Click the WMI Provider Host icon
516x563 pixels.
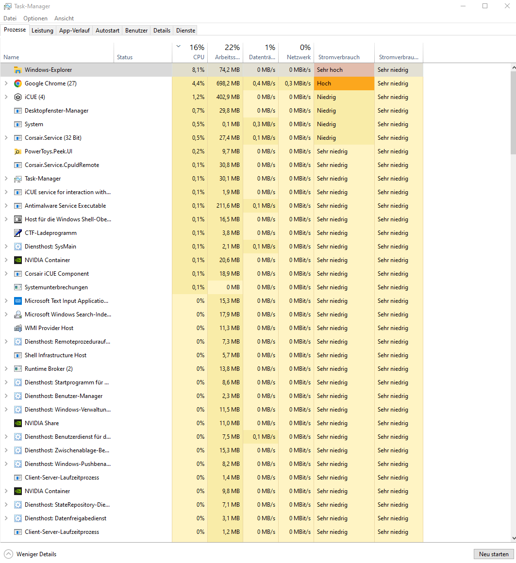17,328
